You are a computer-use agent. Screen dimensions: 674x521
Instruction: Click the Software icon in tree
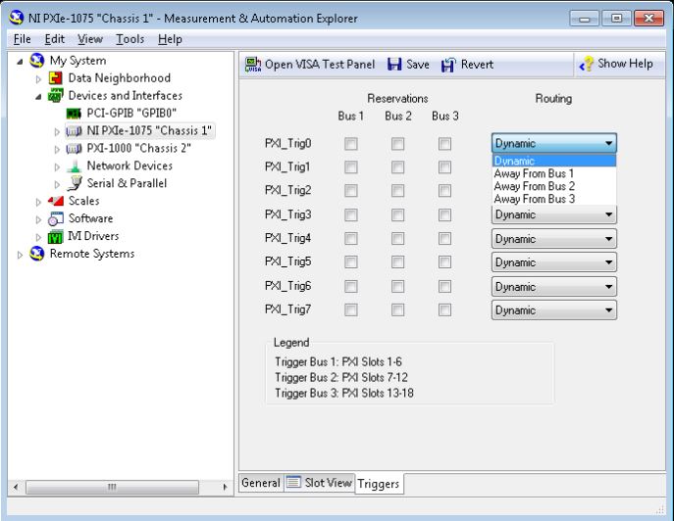(x=56, y=218)
